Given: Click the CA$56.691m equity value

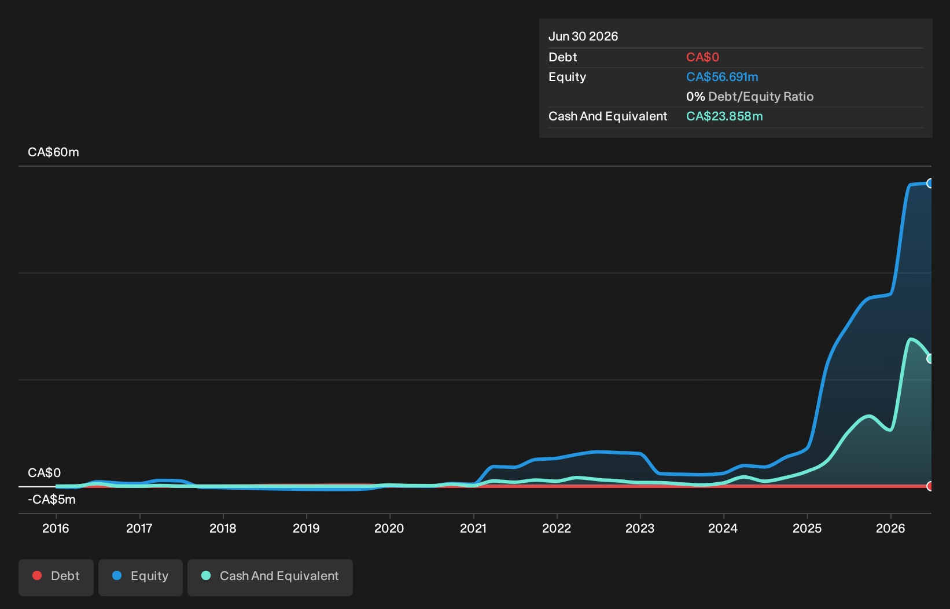Looking at the screenshot, I should 722,77.
